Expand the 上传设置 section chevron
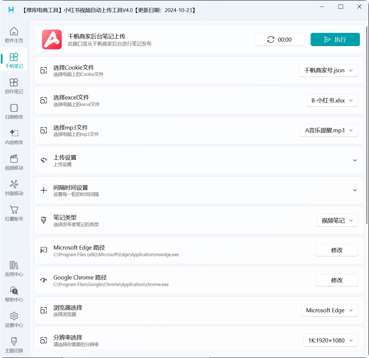Viewport: 369px width, 358px height. [355, 160]
